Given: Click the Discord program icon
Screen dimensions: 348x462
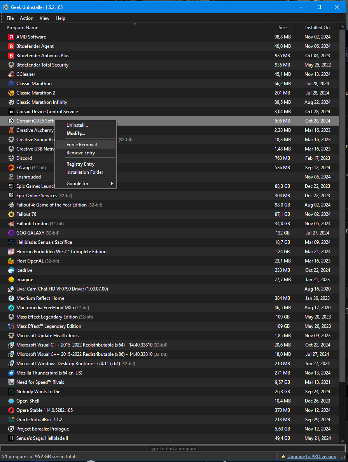Looking at the screenshot, I should pyautogui.click(x=11, y=158).
